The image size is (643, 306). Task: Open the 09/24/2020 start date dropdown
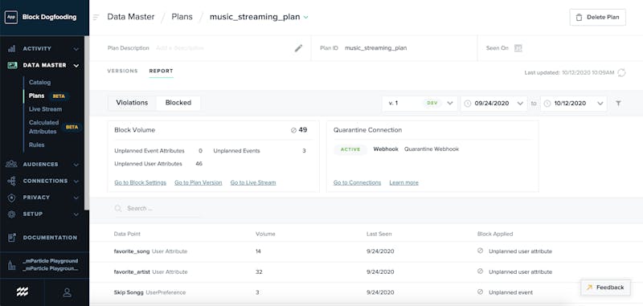pos(494,104)
